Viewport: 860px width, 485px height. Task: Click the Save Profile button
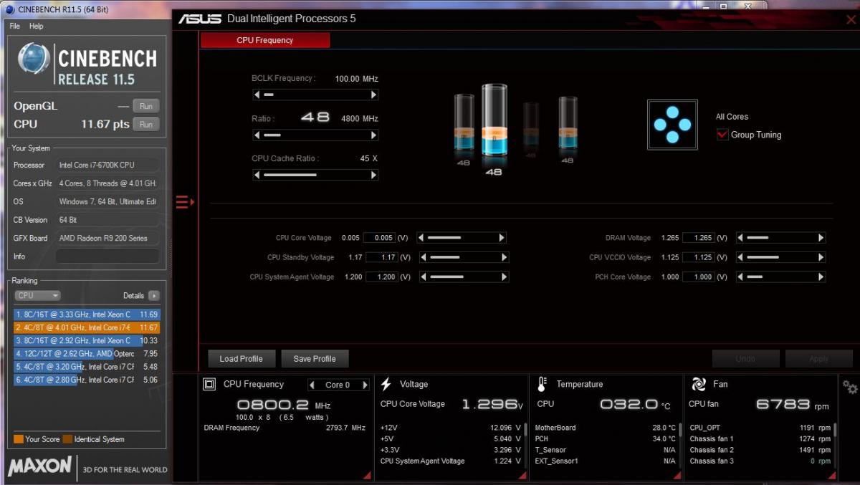[x=314, y=358]
